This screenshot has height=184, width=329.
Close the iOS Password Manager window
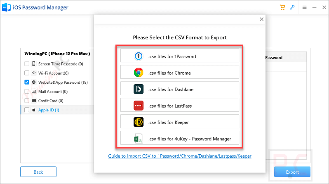324,7
